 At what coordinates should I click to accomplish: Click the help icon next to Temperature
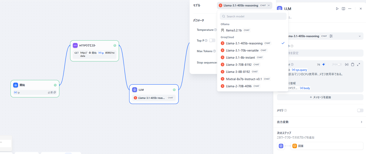tap(216, 30)
